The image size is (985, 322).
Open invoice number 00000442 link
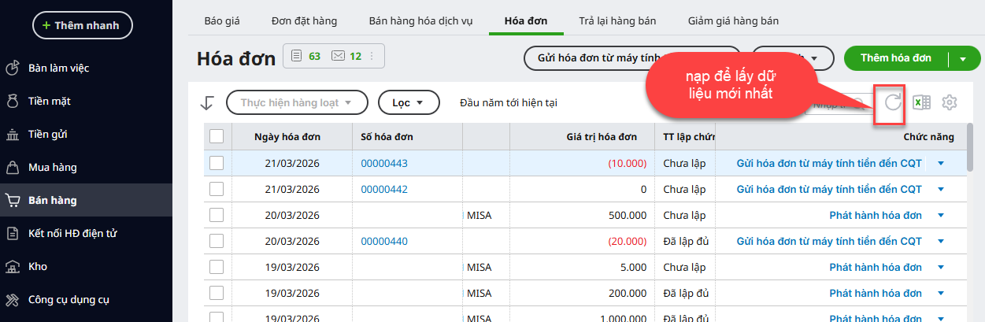tap(384, 189)
